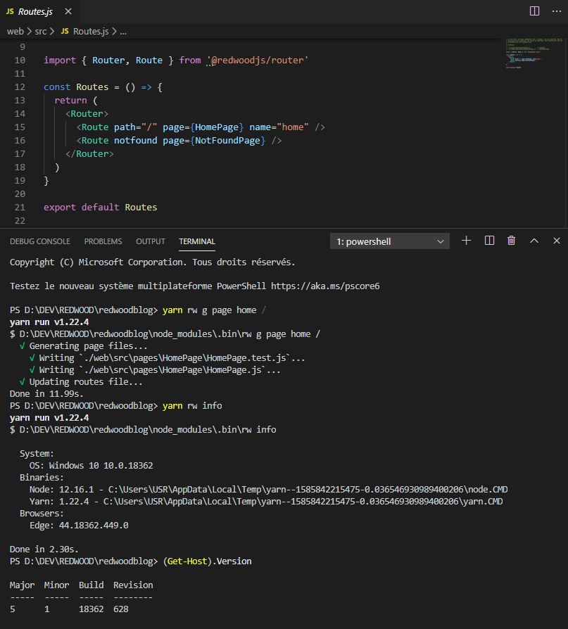Close the Routes.js editor tab
This screenshot has width=568, height=629.
(67, 11)
